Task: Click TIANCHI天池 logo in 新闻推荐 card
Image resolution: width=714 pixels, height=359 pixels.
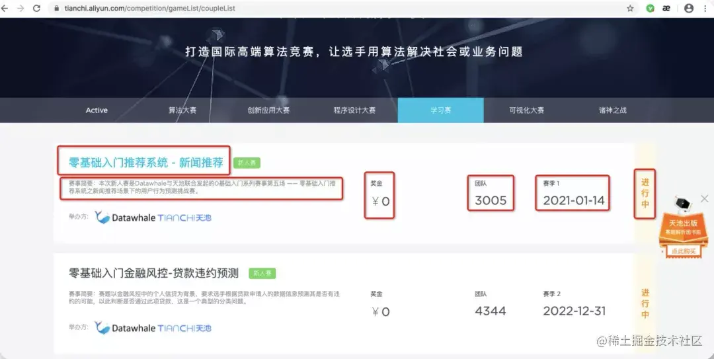Action: pyautogui.click(x=184, y=218)
